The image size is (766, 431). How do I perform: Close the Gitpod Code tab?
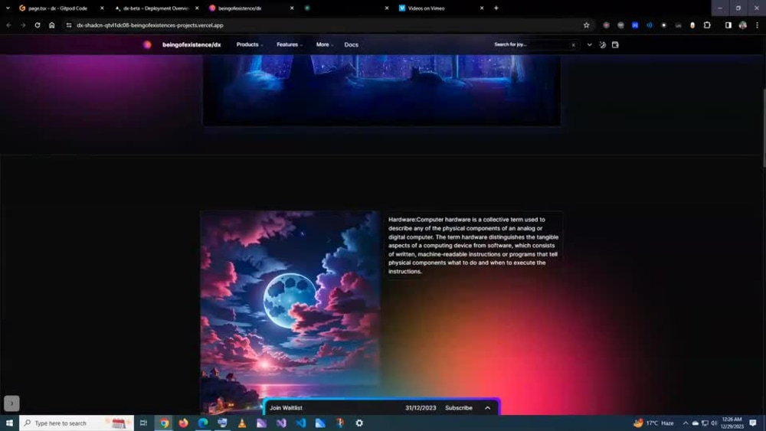pos(102,8)
